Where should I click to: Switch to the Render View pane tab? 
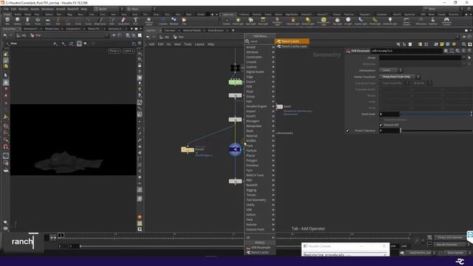pos(52,29)
